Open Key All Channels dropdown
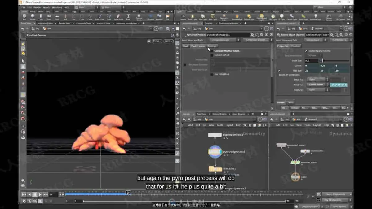The image size is (372, 209). (337, 200)
